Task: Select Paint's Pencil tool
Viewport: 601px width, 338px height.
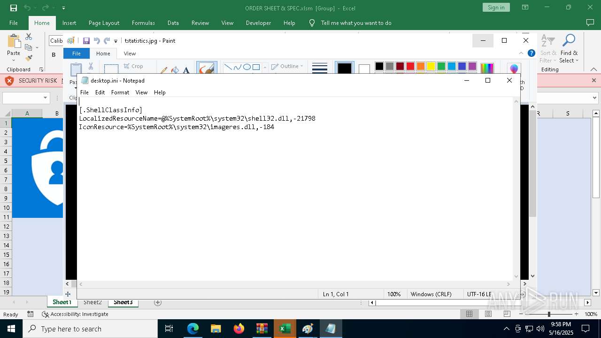Action: (164, 70)
